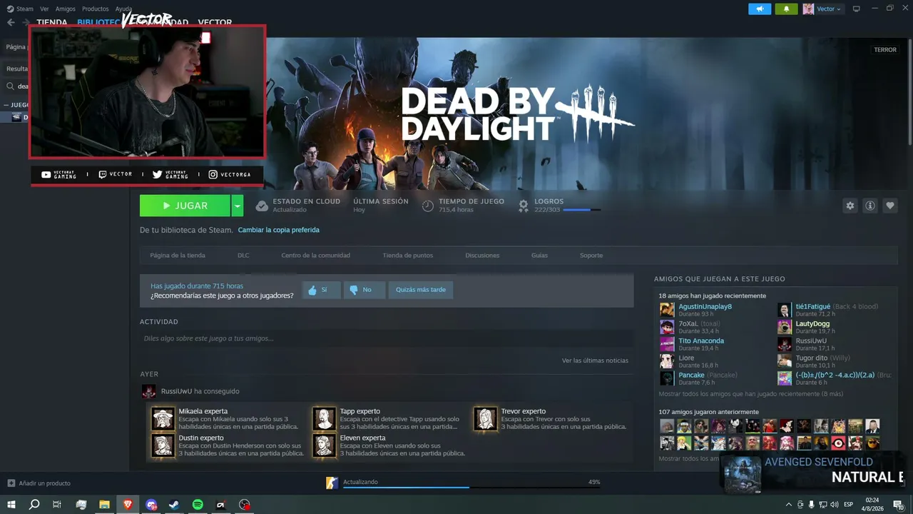Go back with the Steam navigation arrow
913x514 pixels.
pyautogui.click(x=11, y=22)
